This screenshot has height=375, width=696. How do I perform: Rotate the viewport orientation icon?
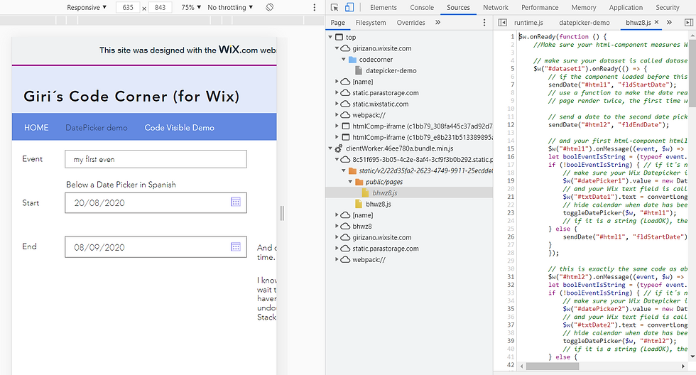click(269, 7)
